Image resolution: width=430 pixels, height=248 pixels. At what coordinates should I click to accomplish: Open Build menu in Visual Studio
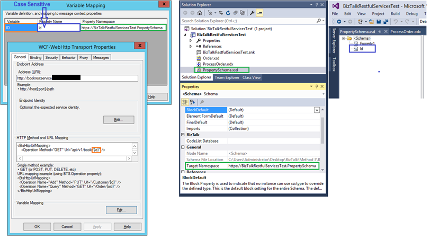pyautogui.click(x=395, y=14)
